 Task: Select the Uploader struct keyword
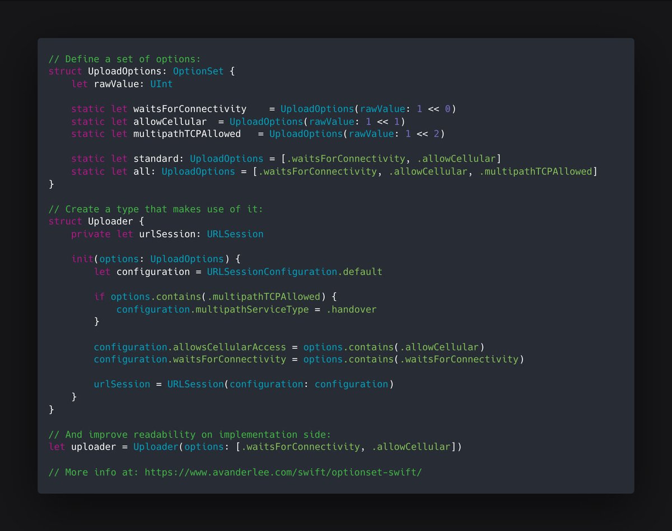tap(64, 221)
